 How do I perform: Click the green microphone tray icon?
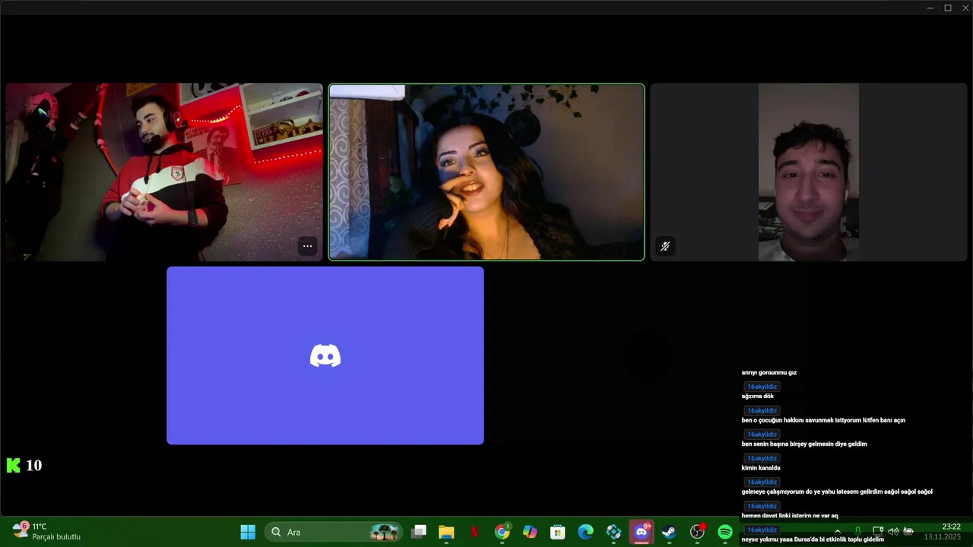coord(857,531)
